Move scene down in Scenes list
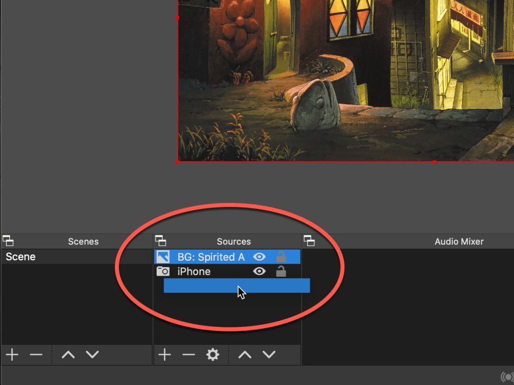 click(x=92, y=354)
